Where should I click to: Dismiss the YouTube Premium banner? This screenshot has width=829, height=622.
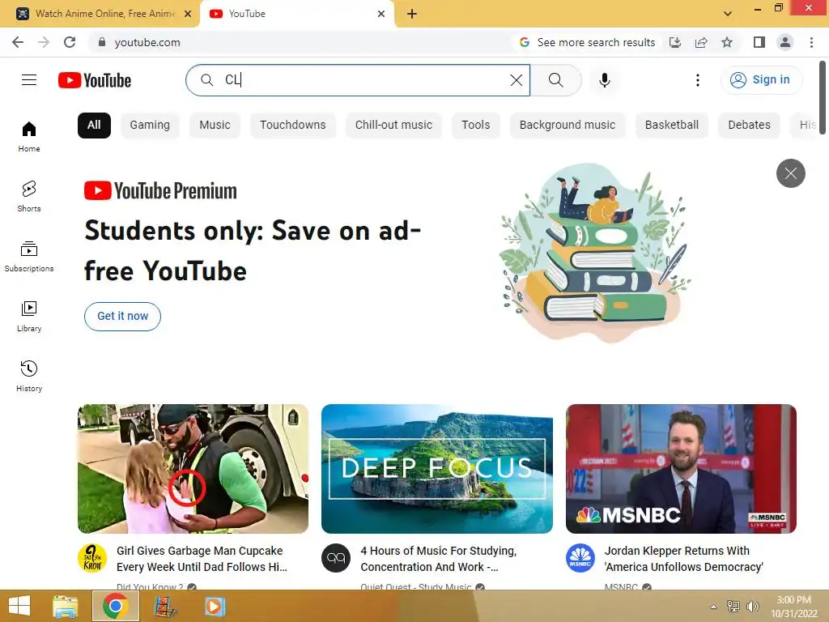[790, 173]
